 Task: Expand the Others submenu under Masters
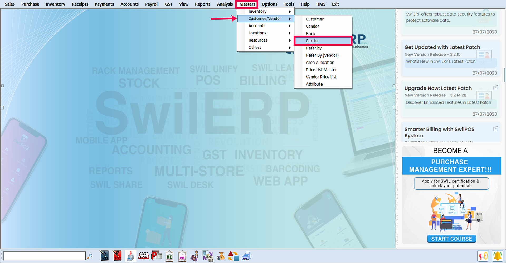(266, 48)
